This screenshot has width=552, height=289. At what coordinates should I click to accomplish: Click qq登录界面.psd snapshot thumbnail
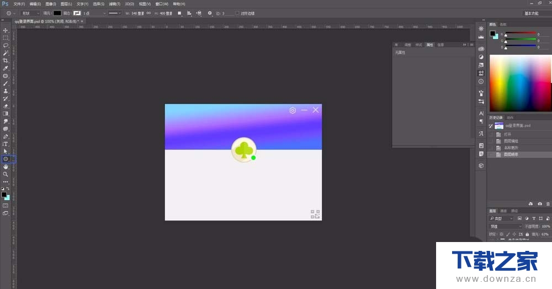(x=499, y=126)
